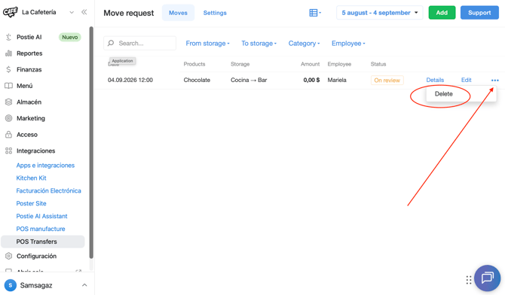The width and height of the screenshot is (505, 295).
Task: Click the Mariela employee cell
Action: coord(337,80)
